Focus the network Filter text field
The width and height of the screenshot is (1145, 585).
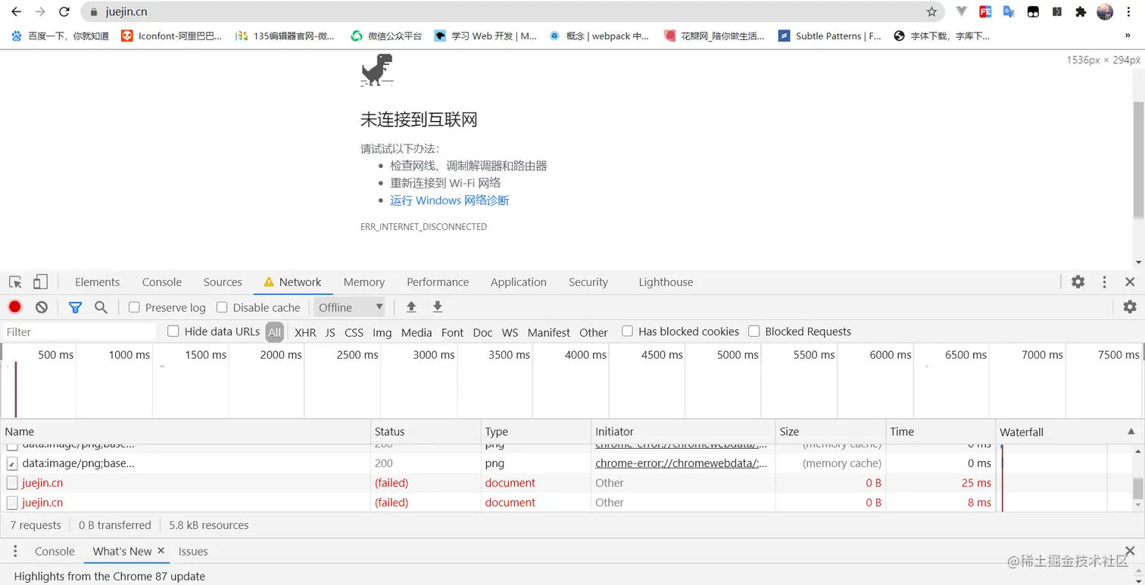tap(79, 331)
